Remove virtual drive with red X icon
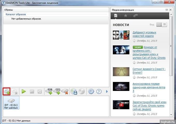The width and height of the screenshot is (176, 124). (x=65, y=91)
